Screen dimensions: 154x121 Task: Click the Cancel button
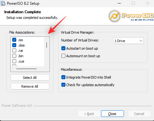(x=139, y=113)
